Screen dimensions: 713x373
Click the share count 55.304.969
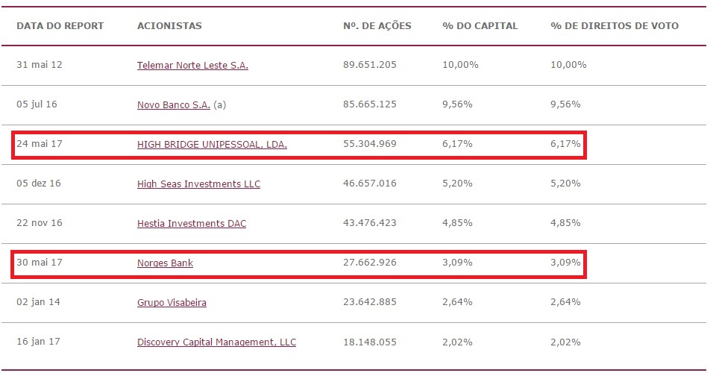370,144
